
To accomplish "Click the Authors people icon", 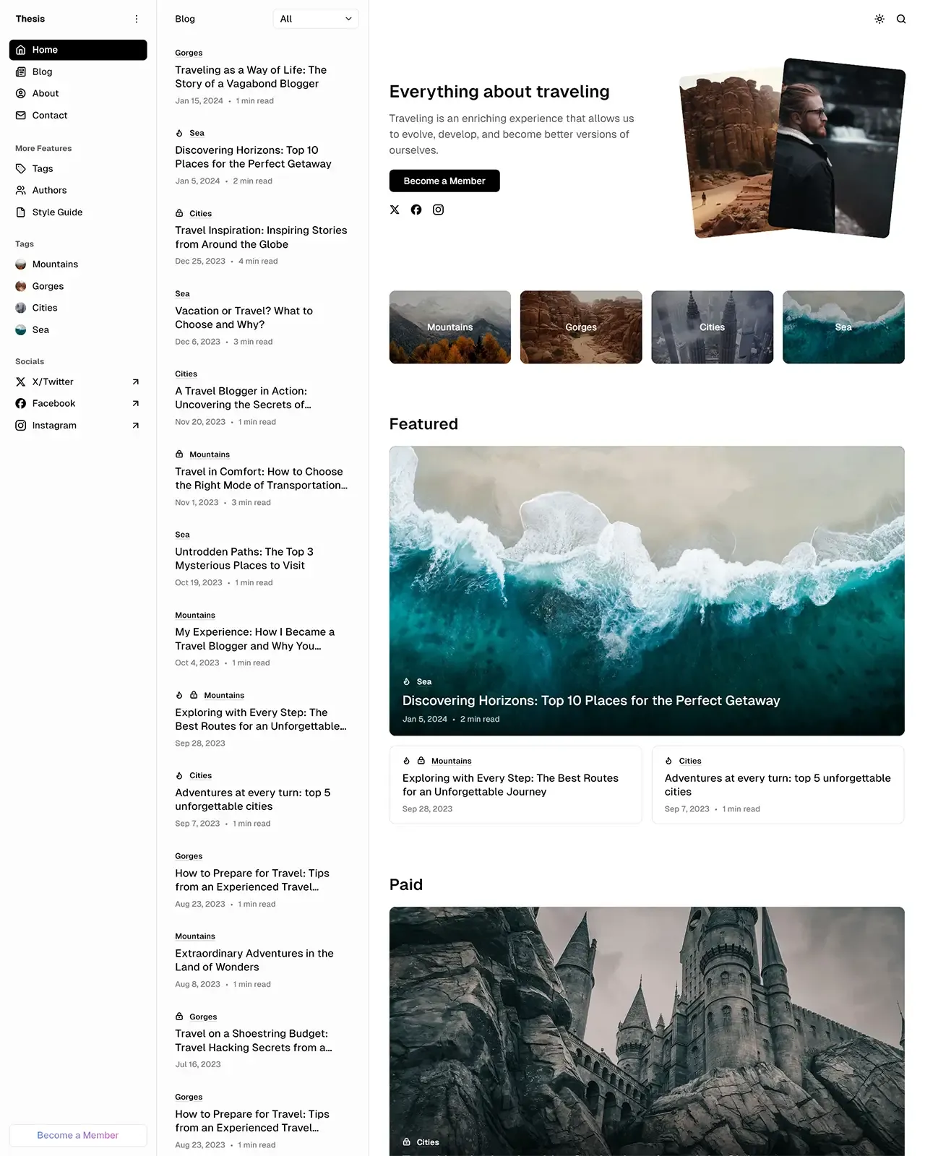I will (x=21, y=191).
